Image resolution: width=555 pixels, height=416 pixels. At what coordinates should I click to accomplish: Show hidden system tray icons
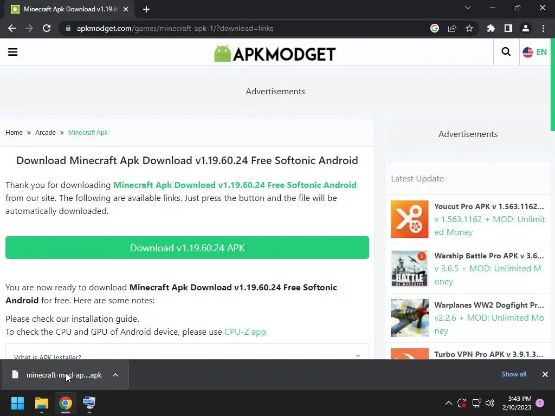(448, 403)
